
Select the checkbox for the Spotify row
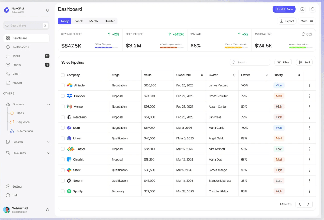coord(63,191)
